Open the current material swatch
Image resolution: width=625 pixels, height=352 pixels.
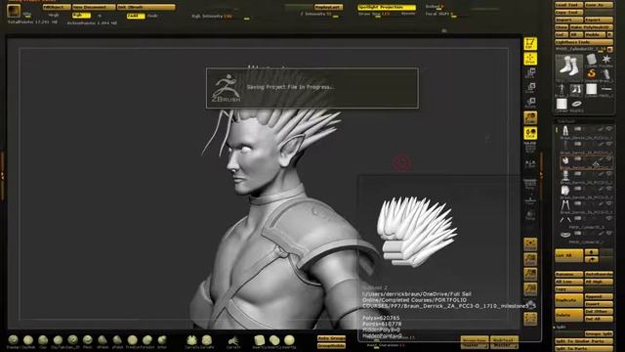click(13, 11)
